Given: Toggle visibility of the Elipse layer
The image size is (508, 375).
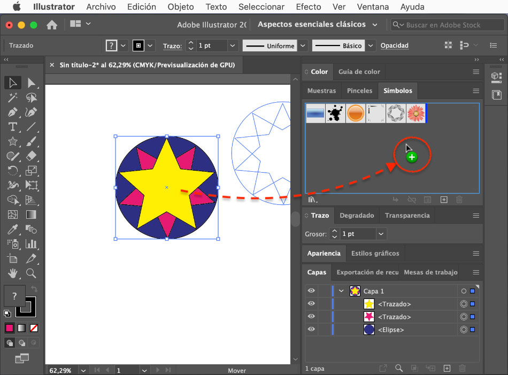Looking at the screenshot, I should (311, 330).
